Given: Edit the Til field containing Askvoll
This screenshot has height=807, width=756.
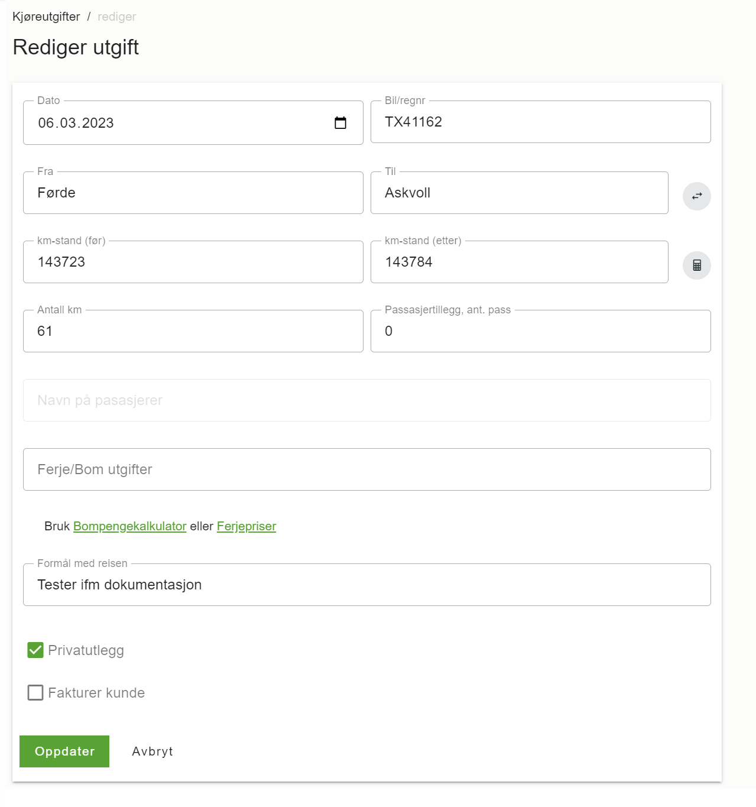Looking at the screenshot, I should tap(520, 193).
